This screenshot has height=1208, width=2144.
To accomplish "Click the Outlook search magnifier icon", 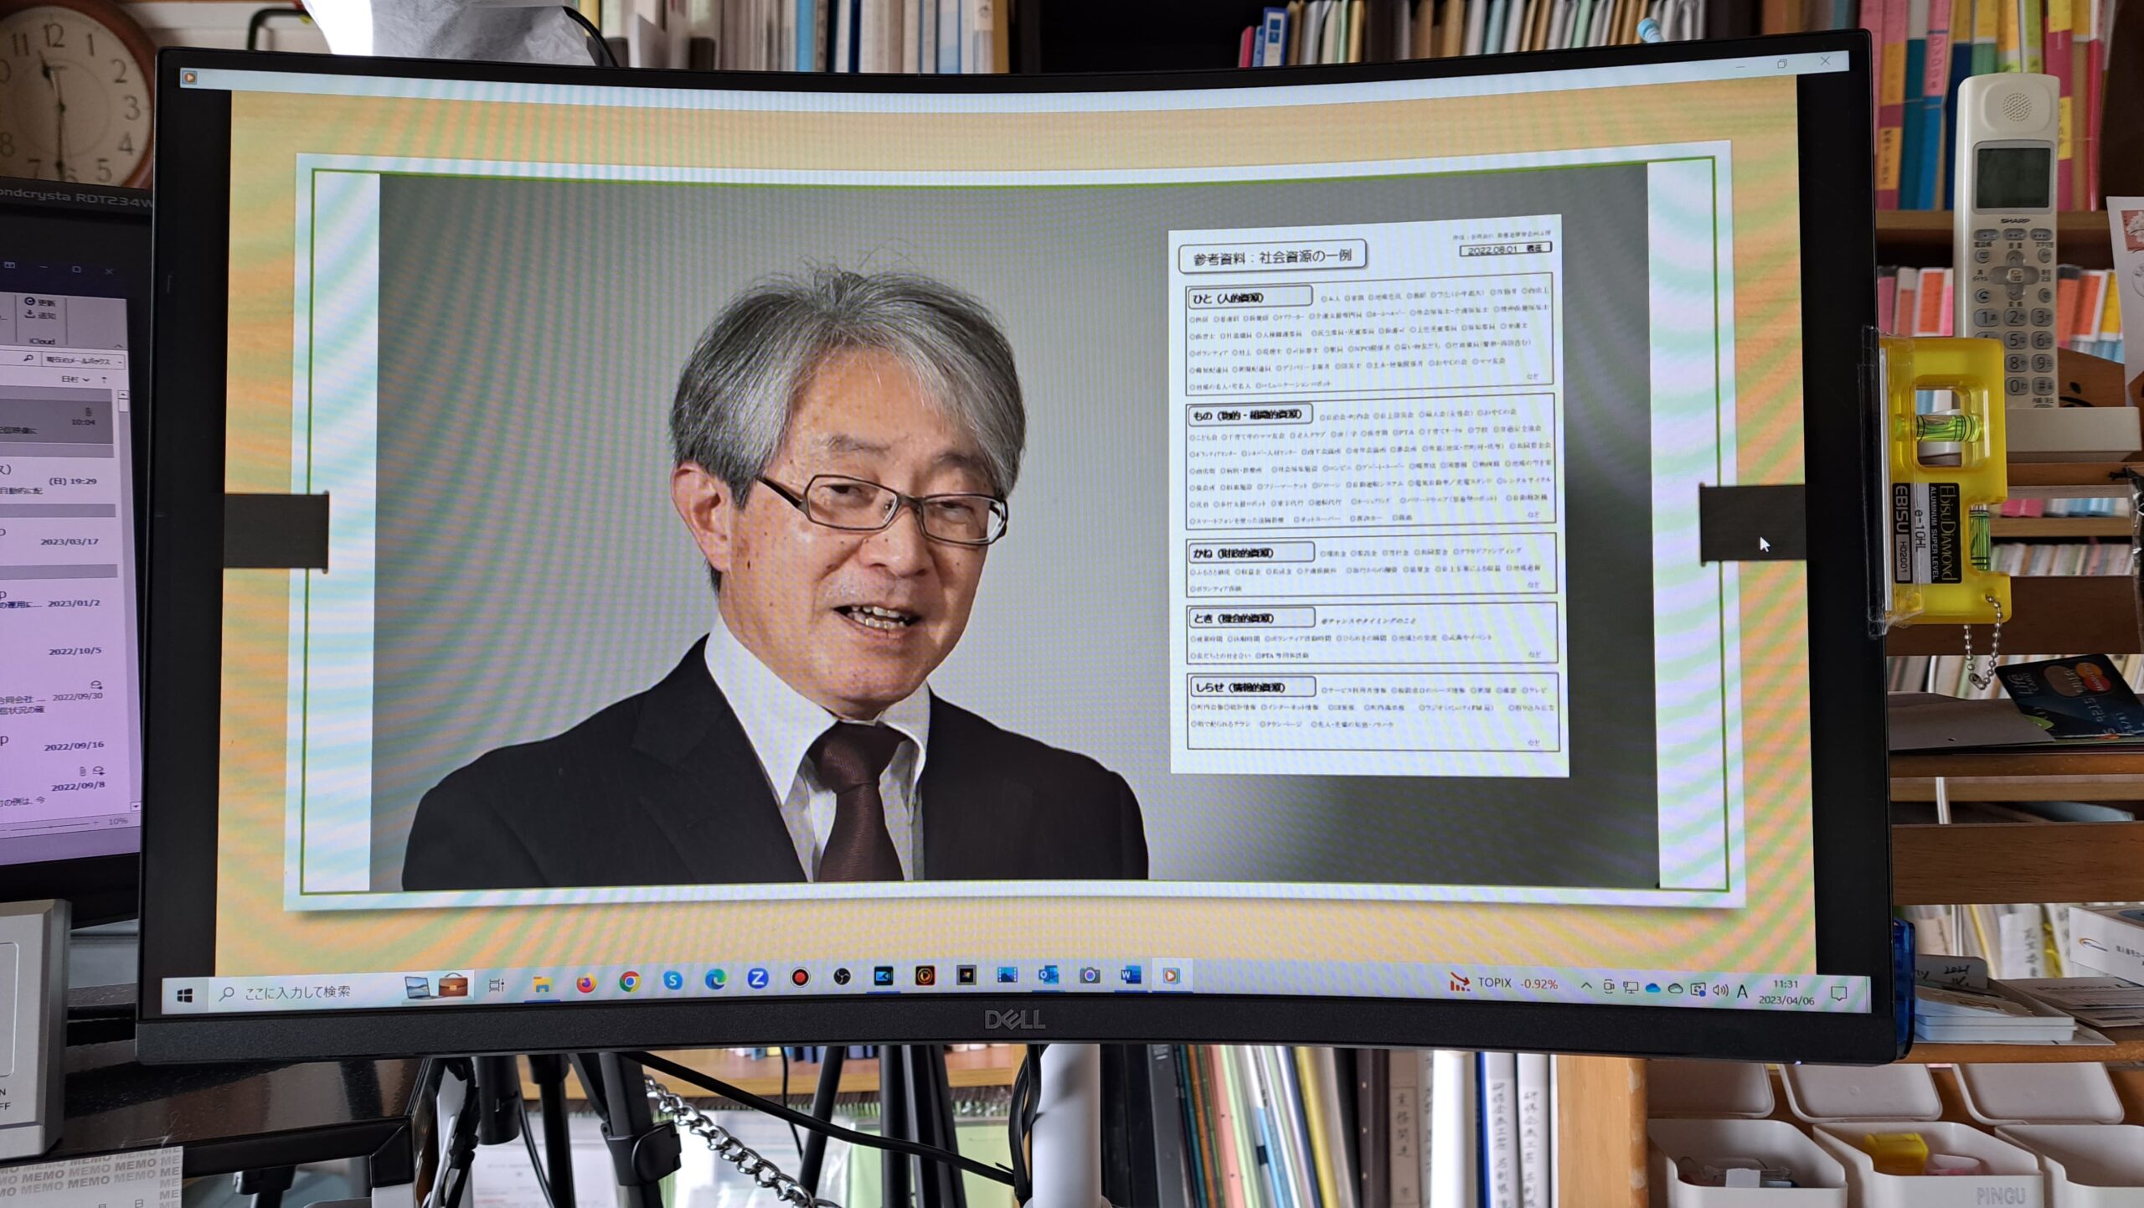I will pyautogui.click(x=28, y=359).
